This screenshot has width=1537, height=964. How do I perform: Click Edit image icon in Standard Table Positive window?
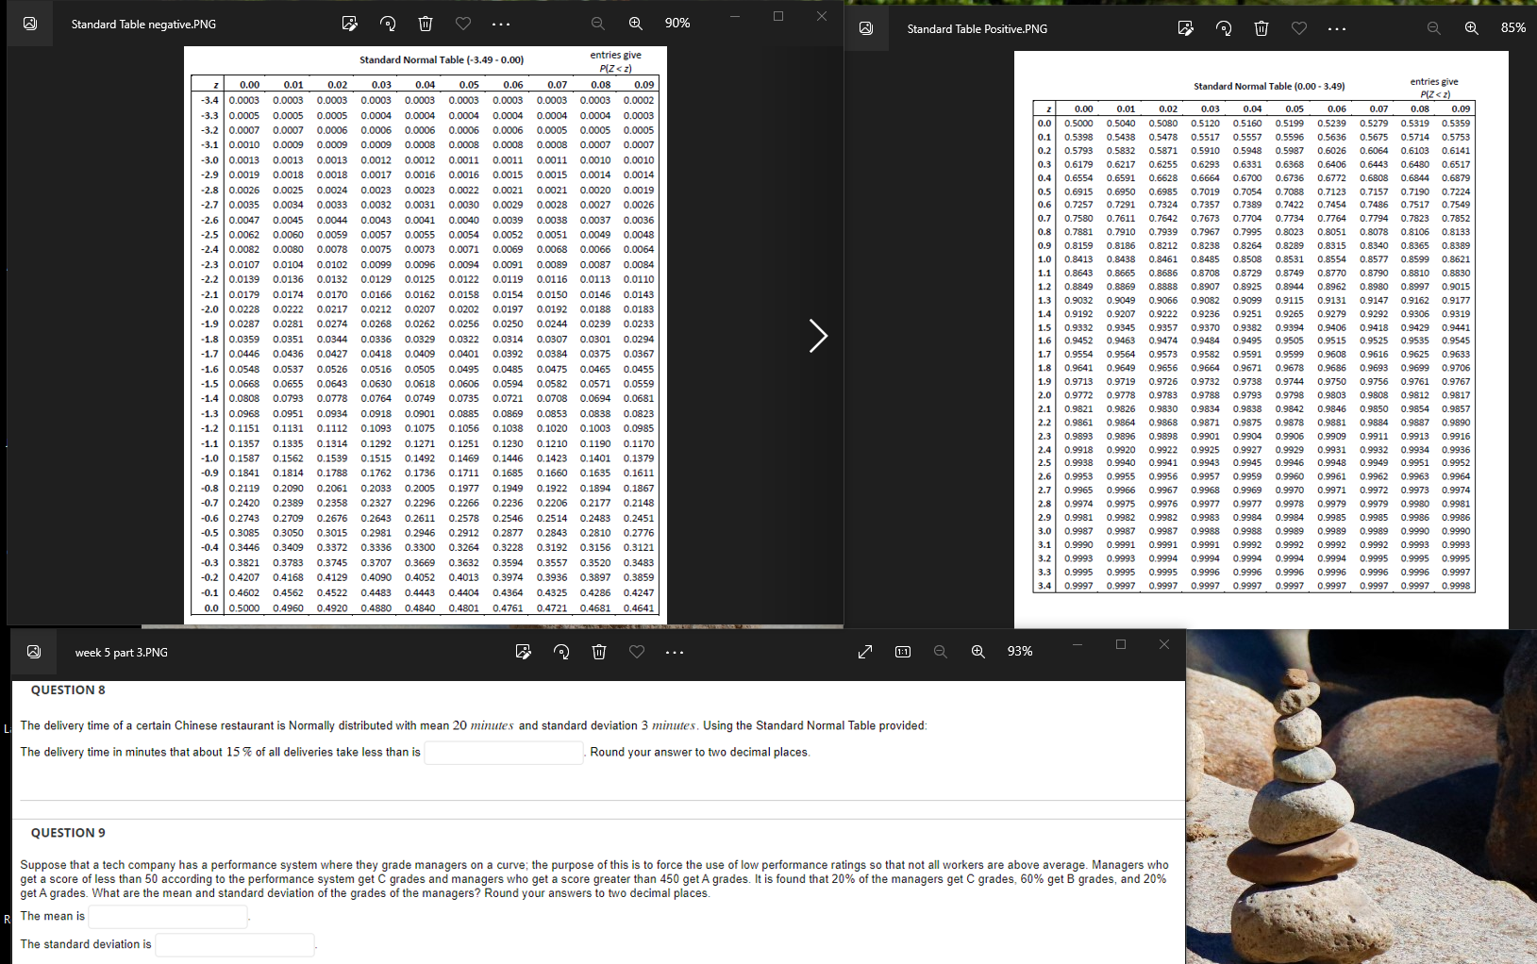[x=1186, y=28]
